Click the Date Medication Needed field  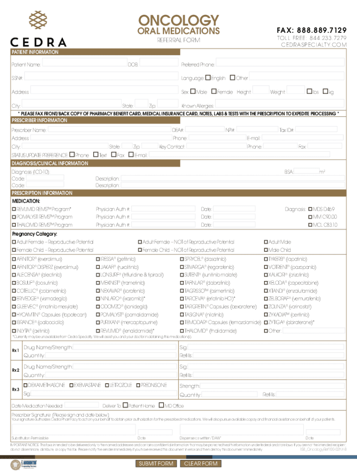[x=82, y=405]
